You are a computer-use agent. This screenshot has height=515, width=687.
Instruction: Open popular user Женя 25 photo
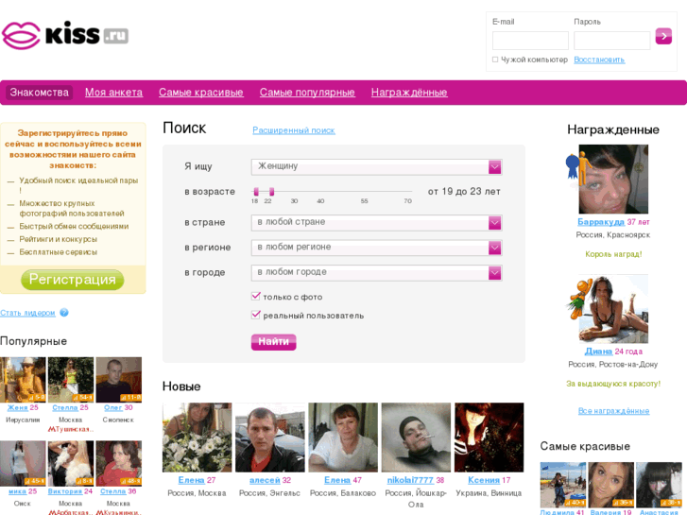pyautogui.click(x=23, y=380)
